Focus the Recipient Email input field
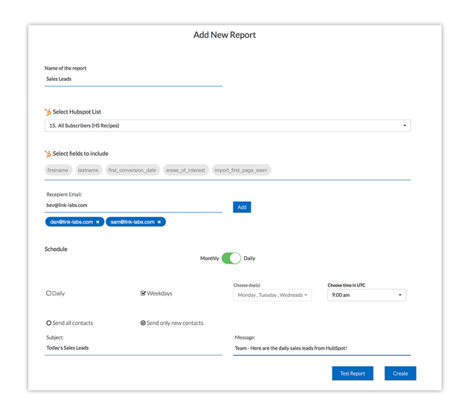The width and height of the screenshot is (470, 415). (x=133, y=205)
